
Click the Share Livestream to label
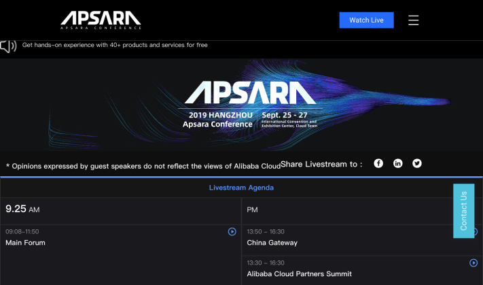pos(321,164)
